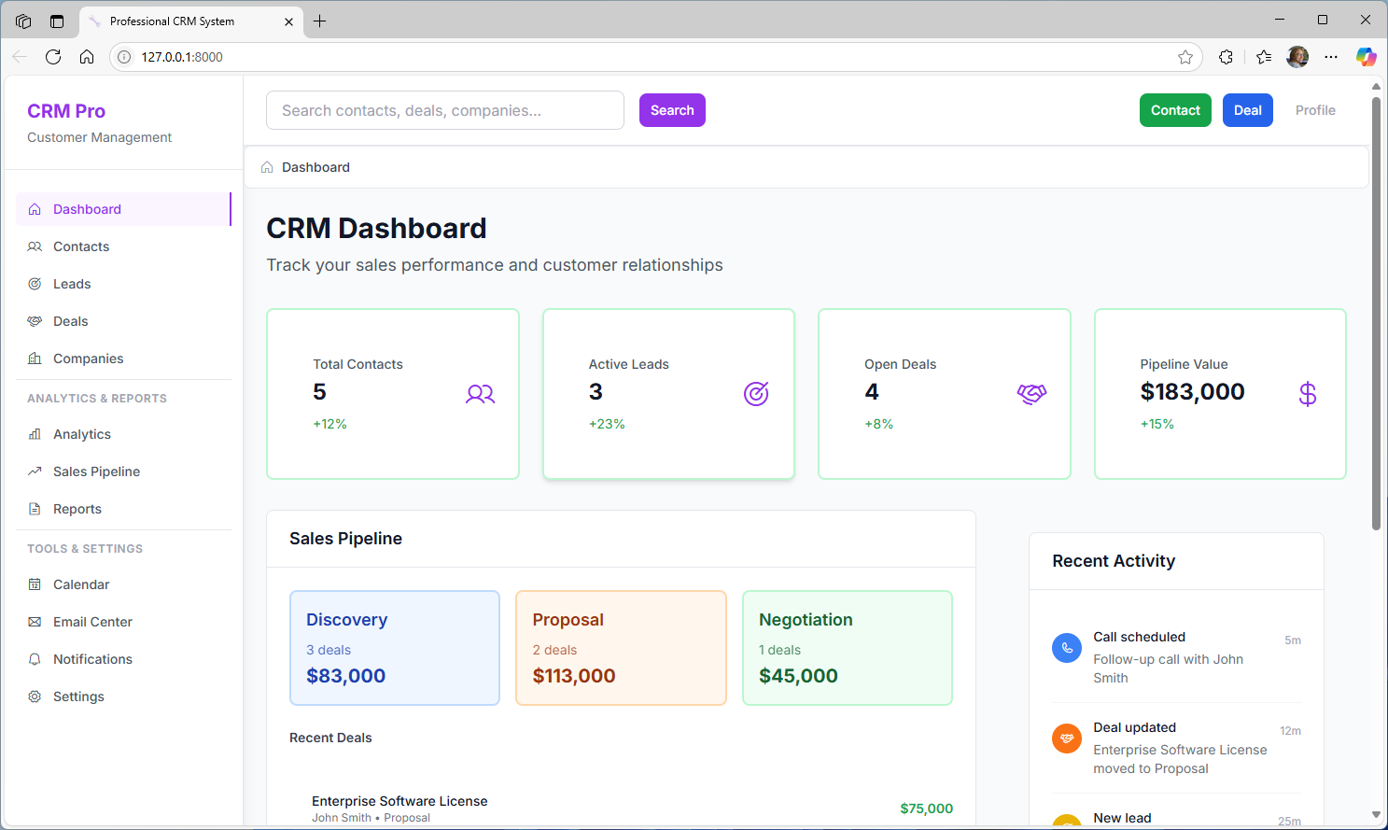Click the purple Search button

click(672, 110)
